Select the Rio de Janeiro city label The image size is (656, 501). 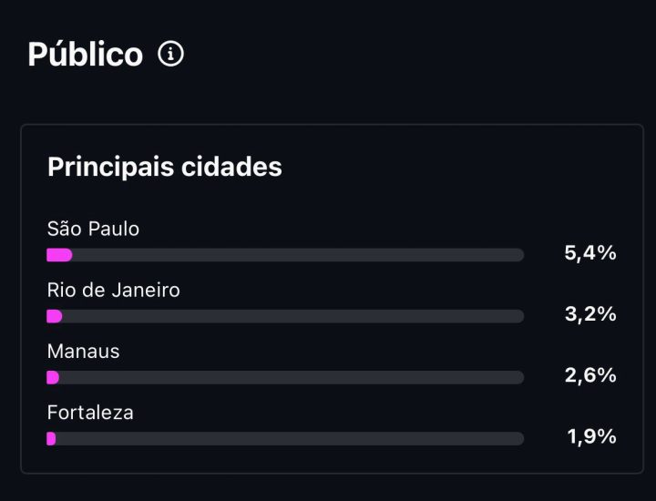point(113,290)
